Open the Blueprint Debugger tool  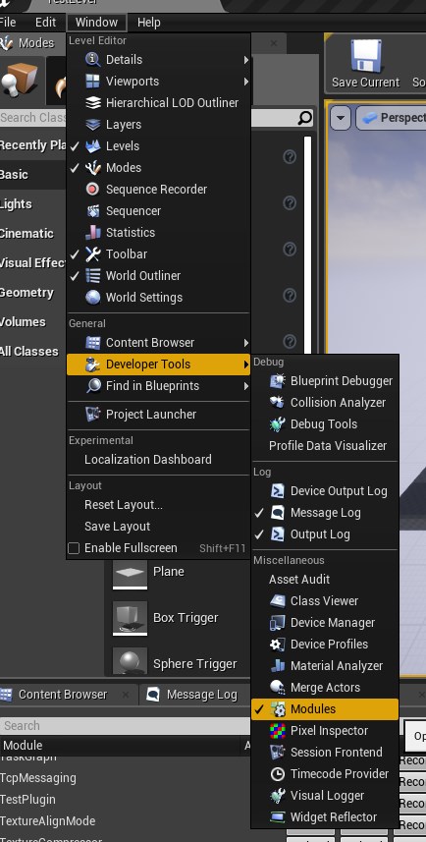[325, 381]
